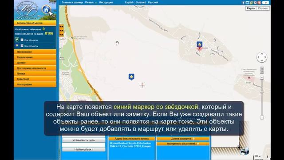Uncheck the Мои объекты checkbox
Image resolution: width=284 pixels, height=160 pixels.
point(22,45)
